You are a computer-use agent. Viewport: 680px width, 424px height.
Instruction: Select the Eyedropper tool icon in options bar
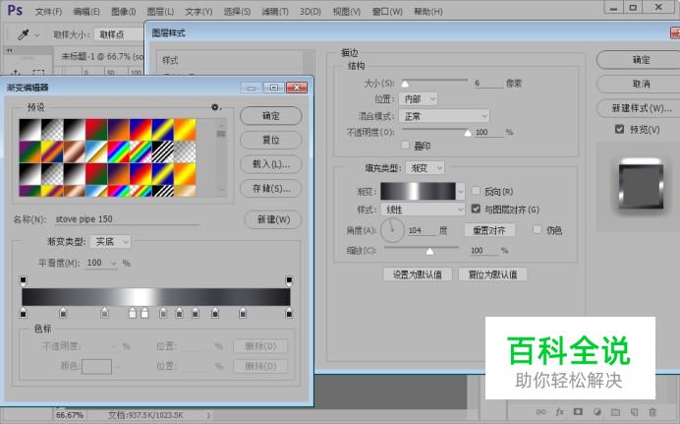click(23, 34)
